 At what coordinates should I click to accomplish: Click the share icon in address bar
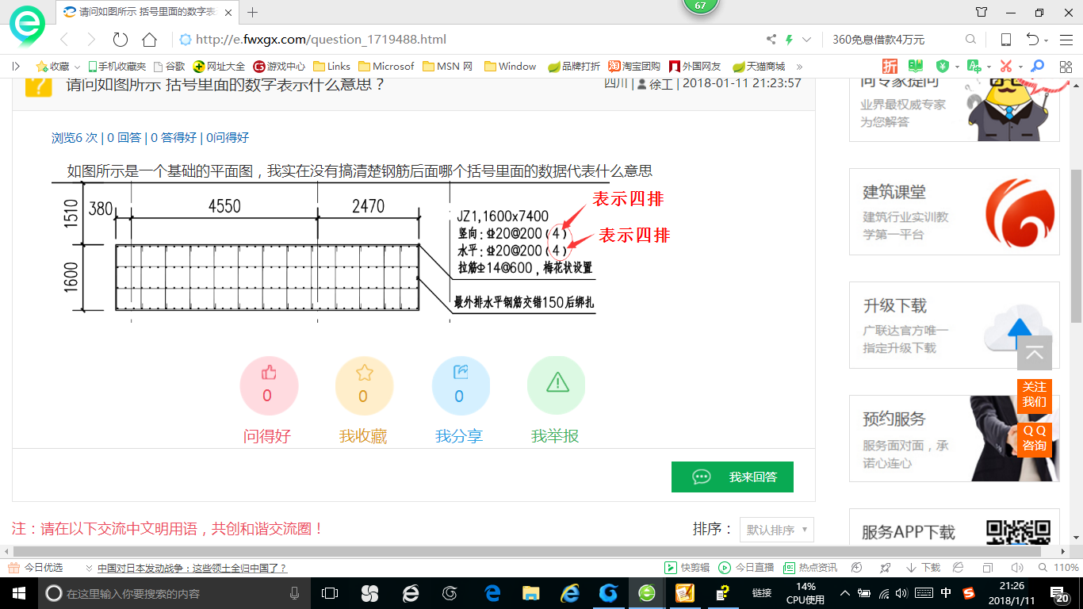(x=771, y=40)
